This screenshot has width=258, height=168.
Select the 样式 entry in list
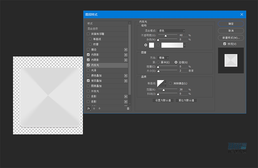click(x=107, y=23)
